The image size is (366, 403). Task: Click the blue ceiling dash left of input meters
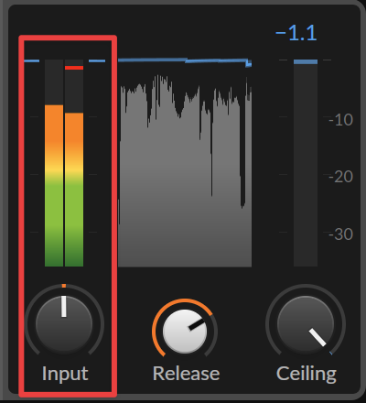point(32,61)
